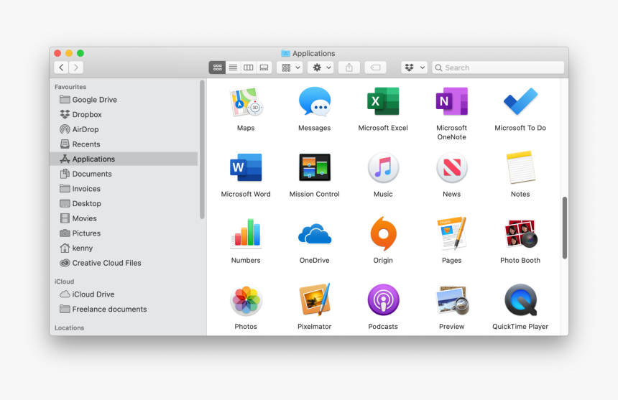The width and height of the screenshot is (618, 400).
Task: Select the Mission Control icon
Action: 315,168
